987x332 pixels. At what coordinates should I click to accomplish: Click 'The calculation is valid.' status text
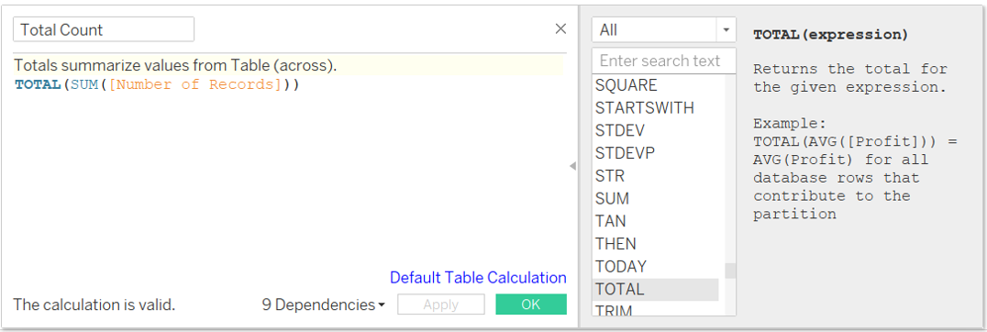pos(94,305)
